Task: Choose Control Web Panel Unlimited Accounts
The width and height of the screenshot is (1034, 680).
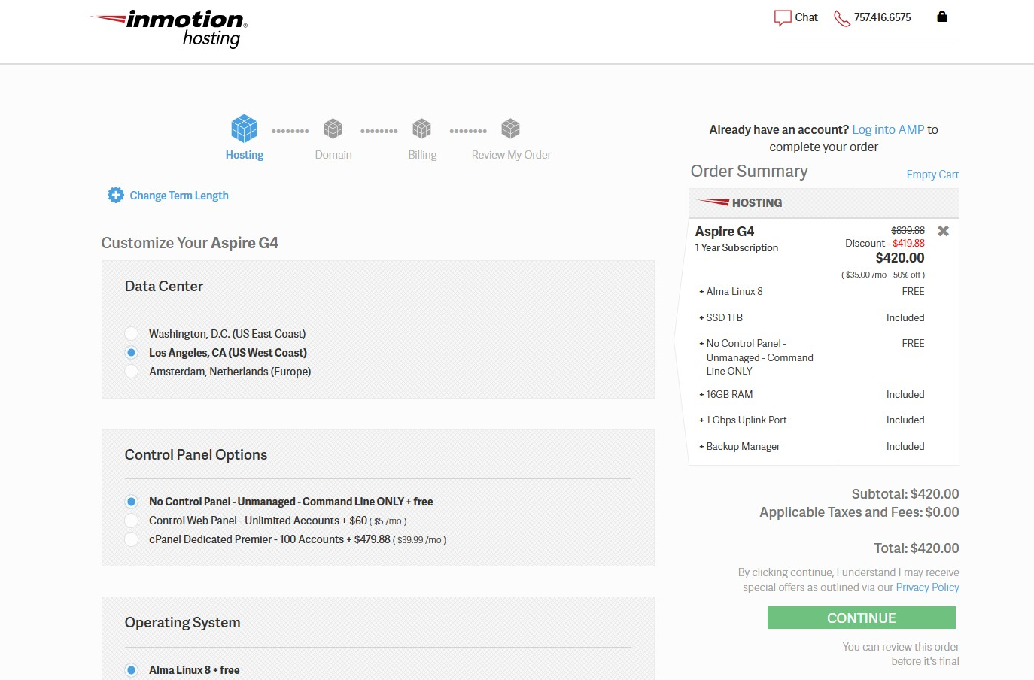Action: coord(131,520)
